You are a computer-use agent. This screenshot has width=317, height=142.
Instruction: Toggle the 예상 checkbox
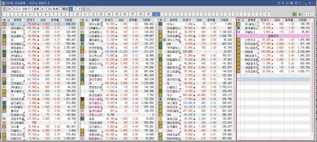coord(61,9)
